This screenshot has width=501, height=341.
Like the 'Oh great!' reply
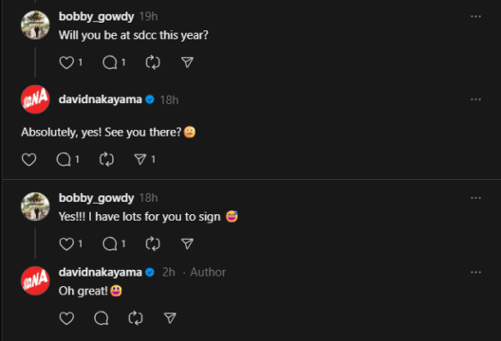66,318
